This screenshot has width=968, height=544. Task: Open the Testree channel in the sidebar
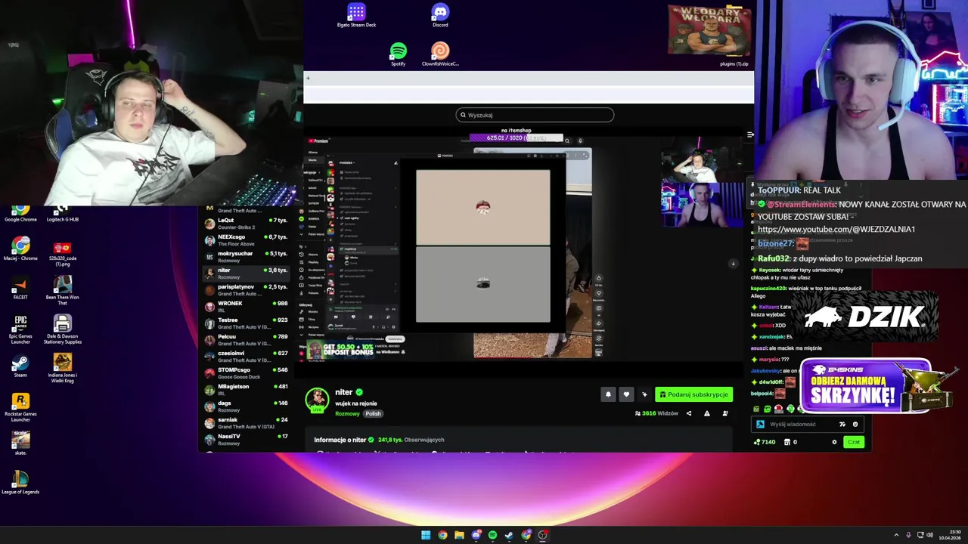247,323
